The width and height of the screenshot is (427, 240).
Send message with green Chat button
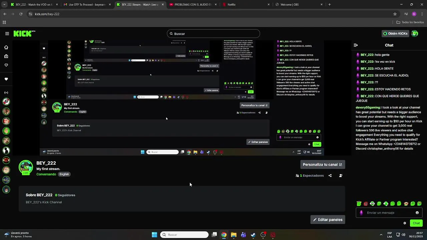[x=416, y=223]
